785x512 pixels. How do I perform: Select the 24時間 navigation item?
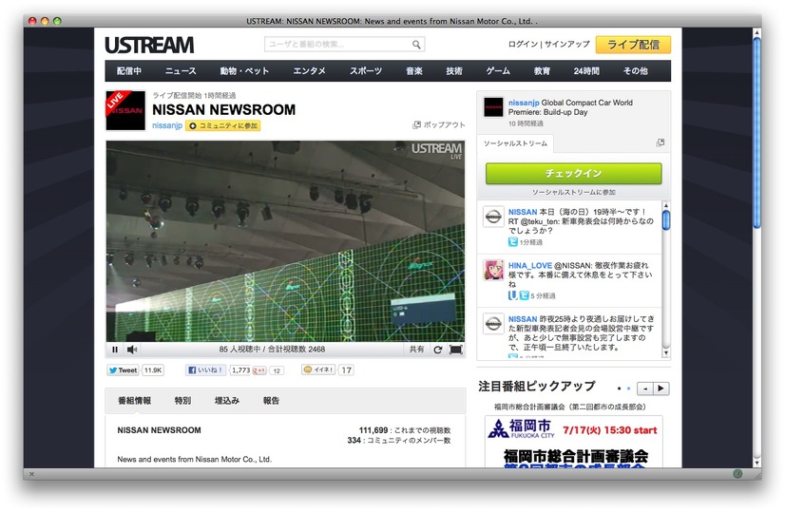tap(586, 71)
